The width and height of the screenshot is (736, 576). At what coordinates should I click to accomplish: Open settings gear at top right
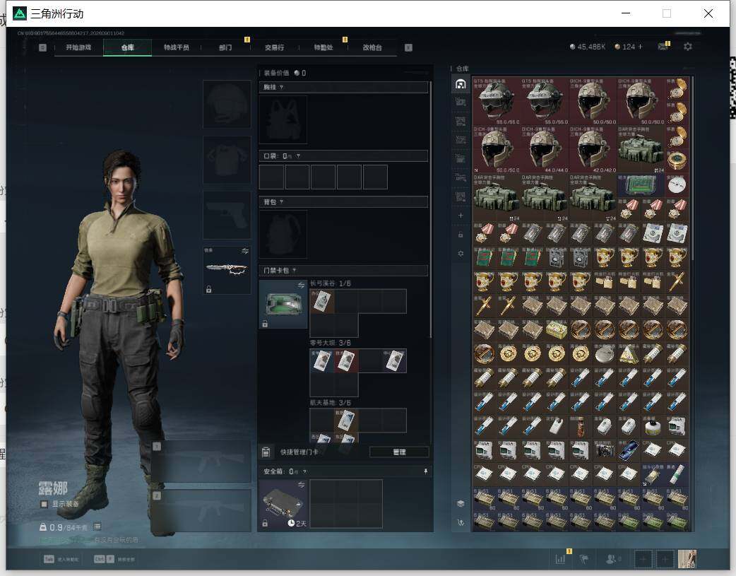(x=688, y=47)
